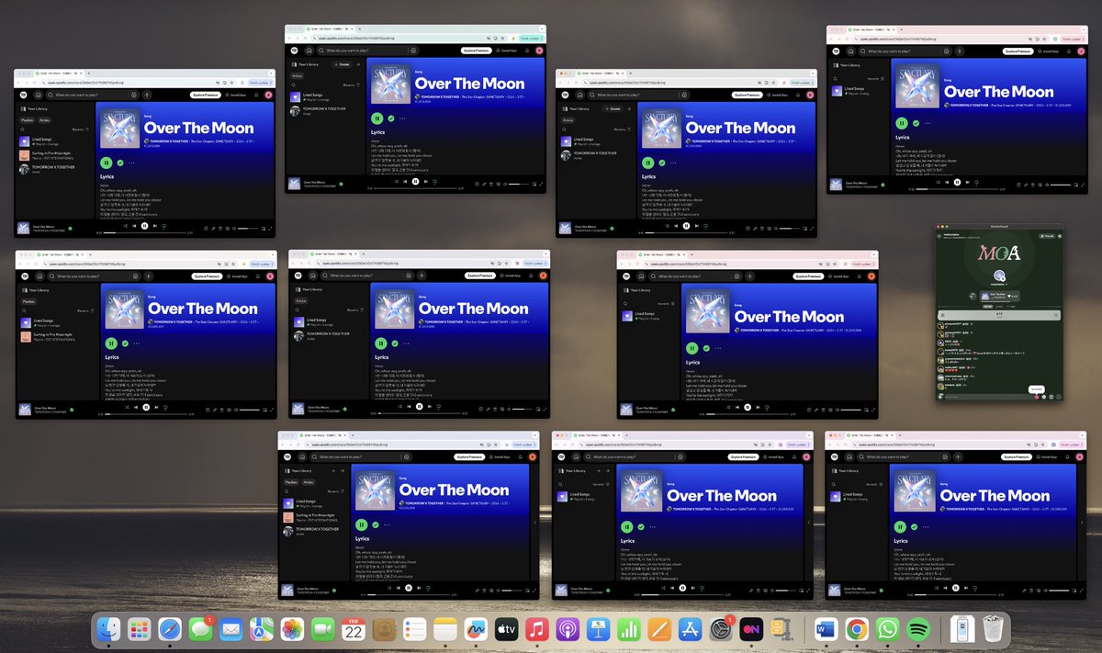
Task: Launch Microsoft Word from the Dock
Action: point(826,629)
